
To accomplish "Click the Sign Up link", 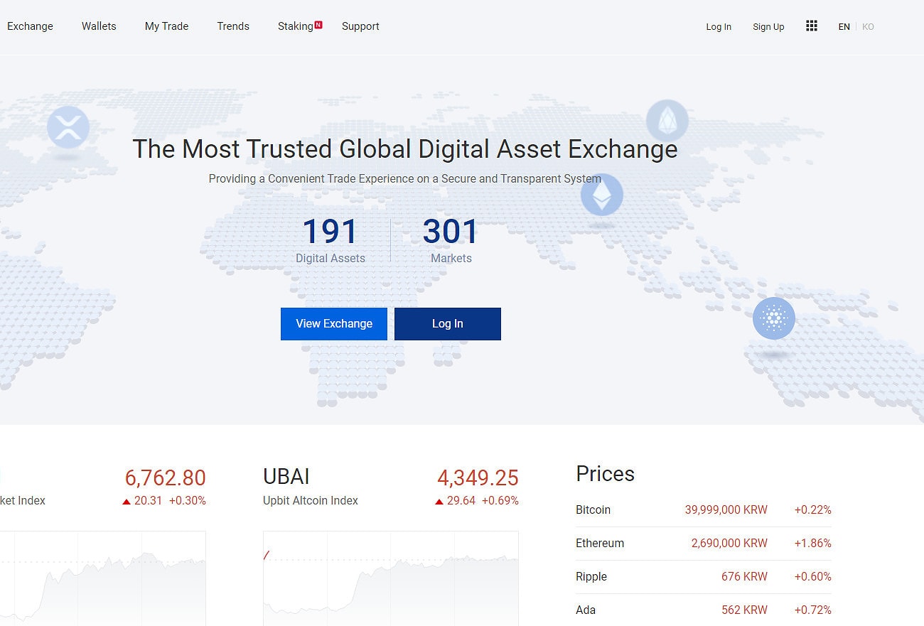I will point(768,27).
